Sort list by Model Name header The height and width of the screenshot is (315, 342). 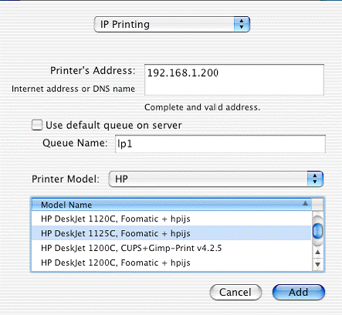point(171,205)
